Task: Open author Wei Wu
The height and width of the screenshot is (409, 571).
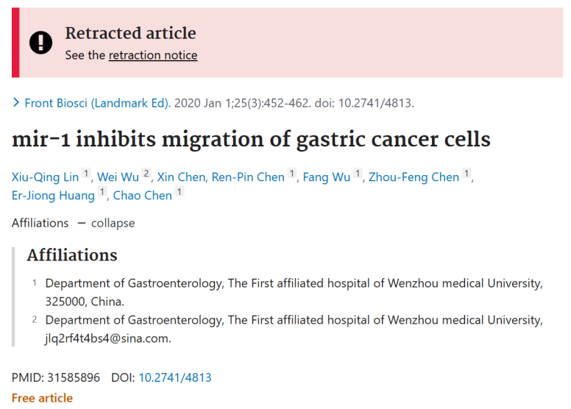Action: pyautogui.click(x=118, y=177)
